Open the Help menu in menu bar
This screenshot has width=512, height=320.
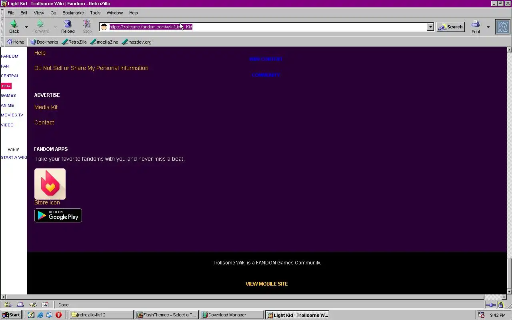(133, 13)
